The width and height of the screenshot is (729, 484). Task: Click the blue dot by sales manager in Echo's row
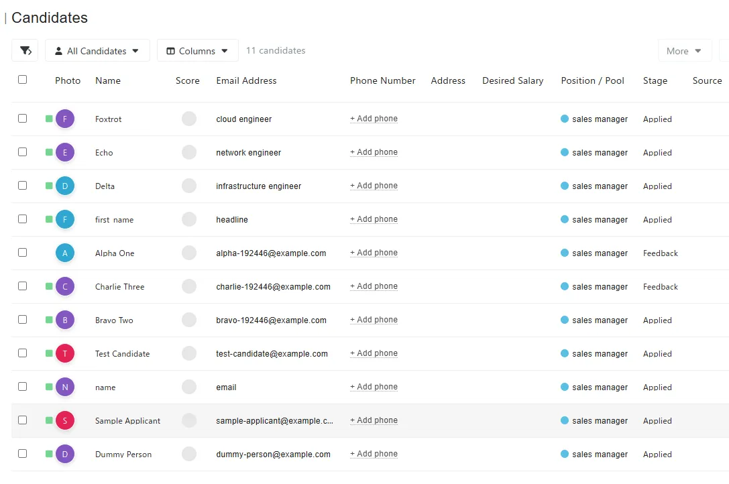coord(565,152)
